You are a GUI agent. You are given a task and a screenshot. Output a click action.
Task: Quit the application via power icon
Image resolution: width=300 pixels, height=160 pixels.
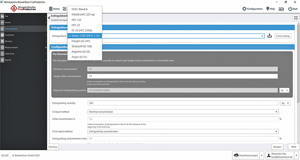click(x=293, y=9)
